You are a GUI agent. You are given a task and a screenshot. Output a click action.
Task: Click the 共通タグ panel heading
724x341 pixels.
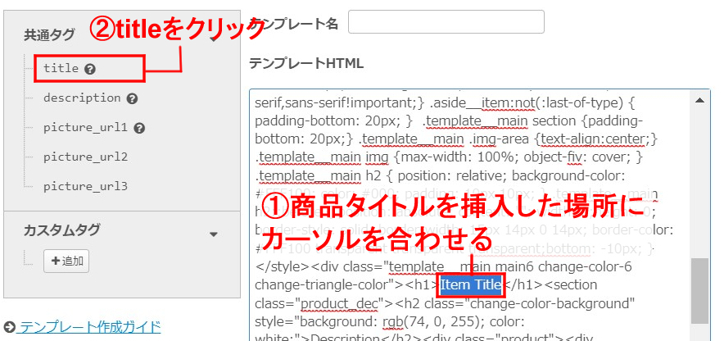(x=49, y=35)
